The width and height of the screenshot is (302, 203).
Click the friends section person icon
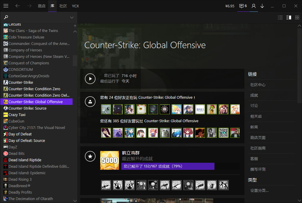[x=90, y=102]
